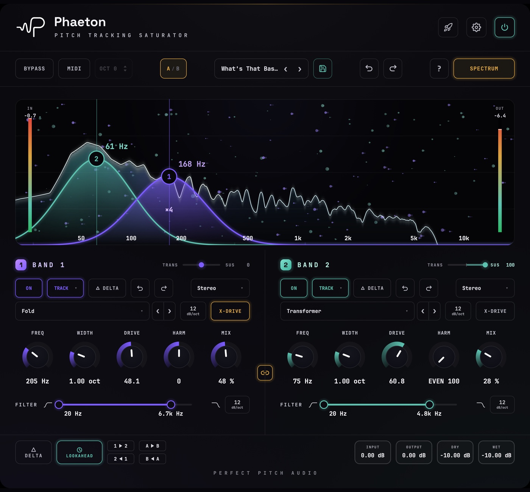This screenshot has height=492, width=530.
Task: Click the link bands chain icon
Action: pyautogui.click(x=265, y=373)
